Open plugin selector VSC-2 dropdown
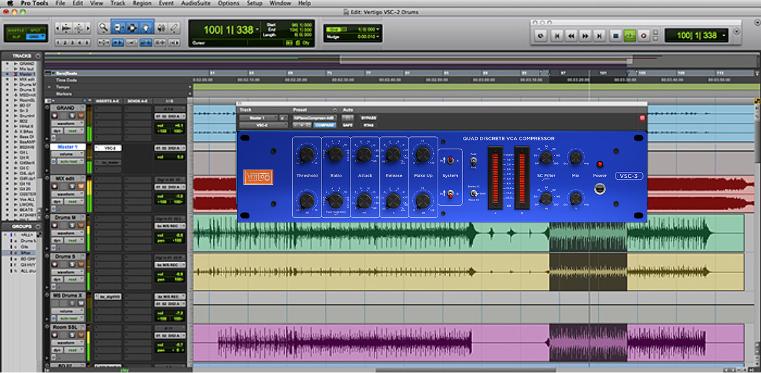This screenshot has width=761, height=373. click(x=264, y=125)
